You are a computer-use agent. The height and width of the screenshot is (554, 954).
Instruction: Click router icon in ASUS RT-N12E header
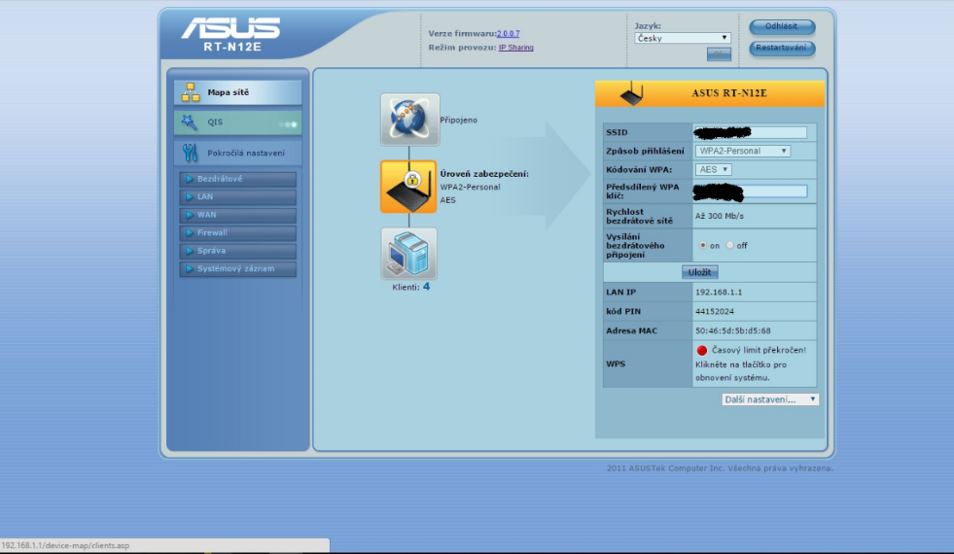631,93
